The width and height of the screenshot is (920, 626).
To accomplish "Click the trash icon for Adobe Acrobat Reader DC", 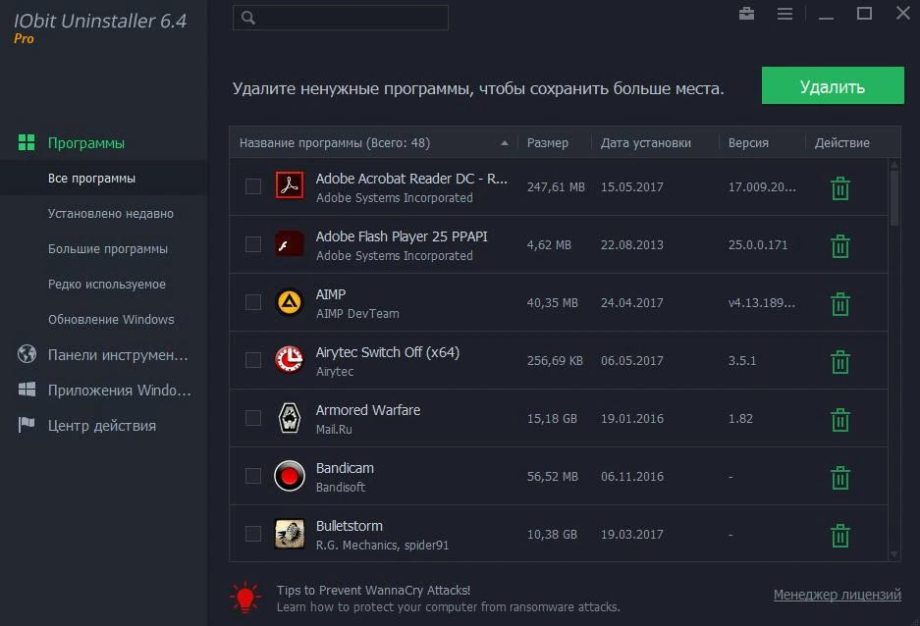I will (840, 188).
